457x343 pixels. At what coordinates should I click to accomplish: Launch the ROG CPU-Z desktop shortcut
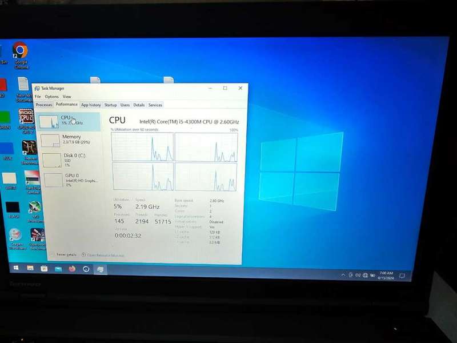pos(26,121)
